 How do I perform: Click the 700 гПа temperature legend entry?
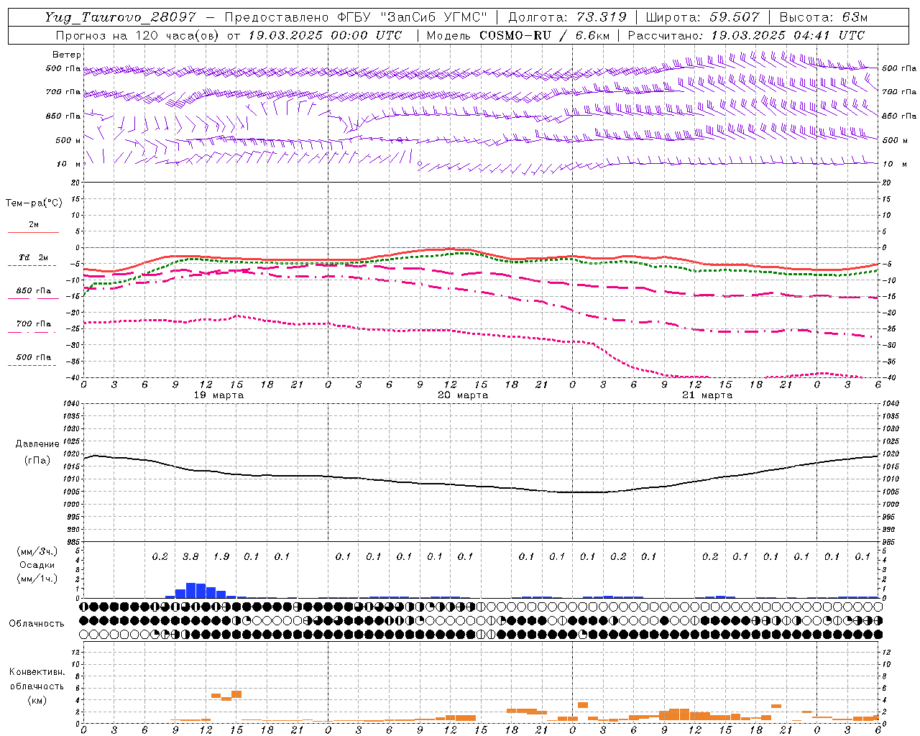click(x=33, y=324)
